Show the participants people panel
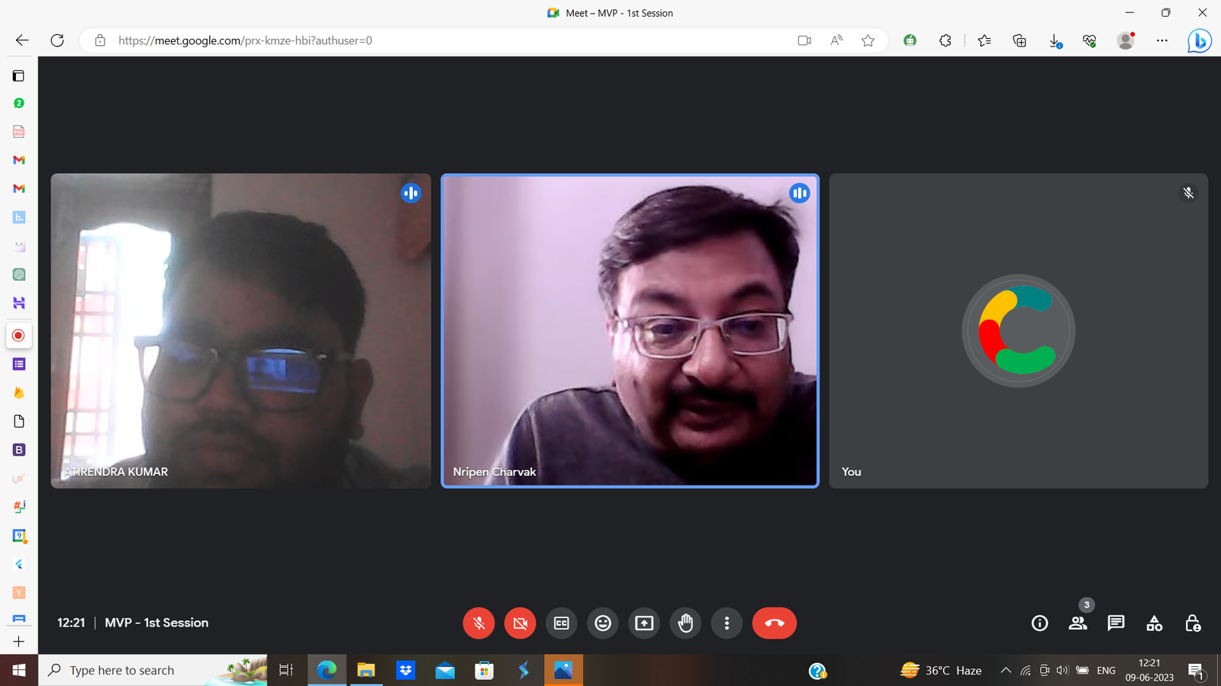This screenshot has width=1221, height=686. 1078,623
